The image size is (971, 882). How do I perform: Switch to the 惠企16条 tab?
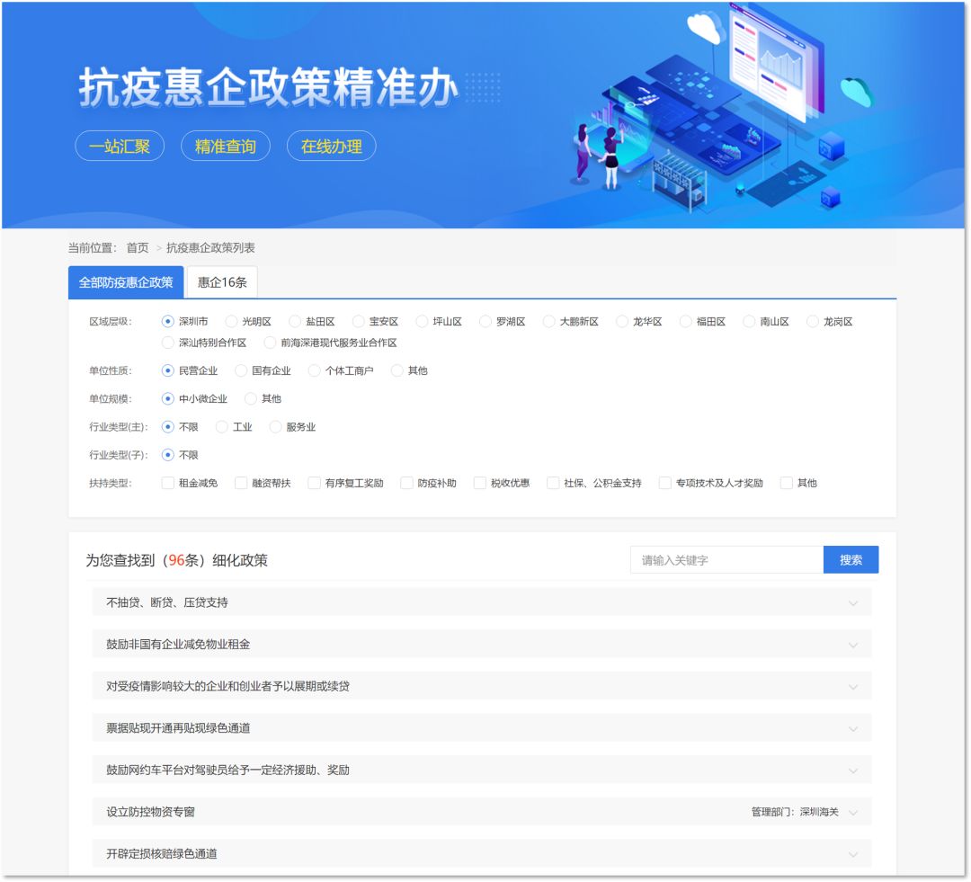coord(222,282)
